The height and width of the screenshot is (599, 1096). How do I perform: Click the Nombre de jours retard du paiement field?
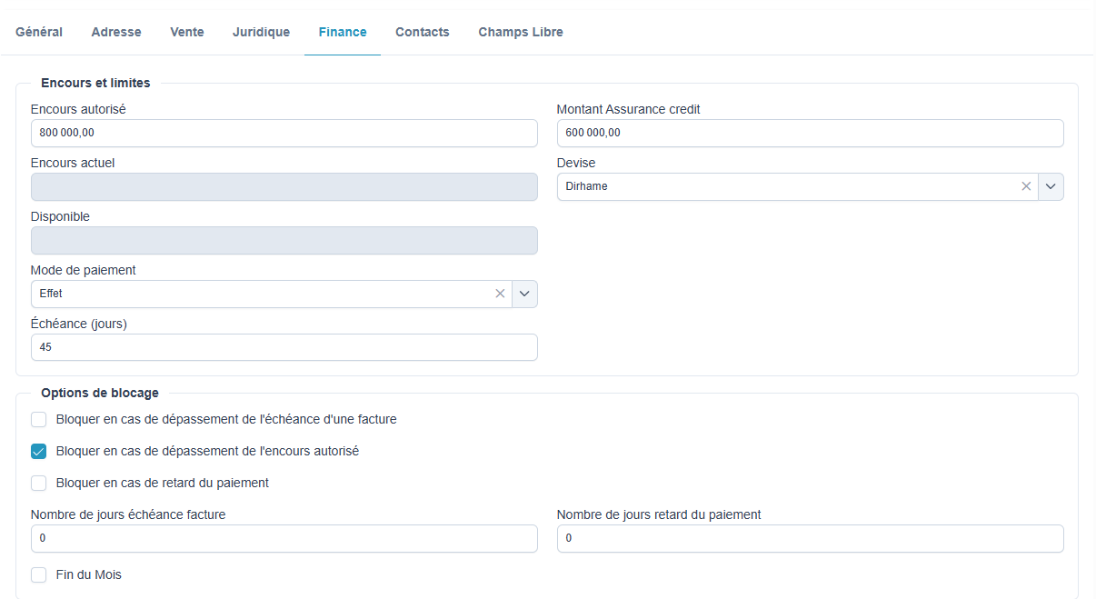(x=809, y=538)
